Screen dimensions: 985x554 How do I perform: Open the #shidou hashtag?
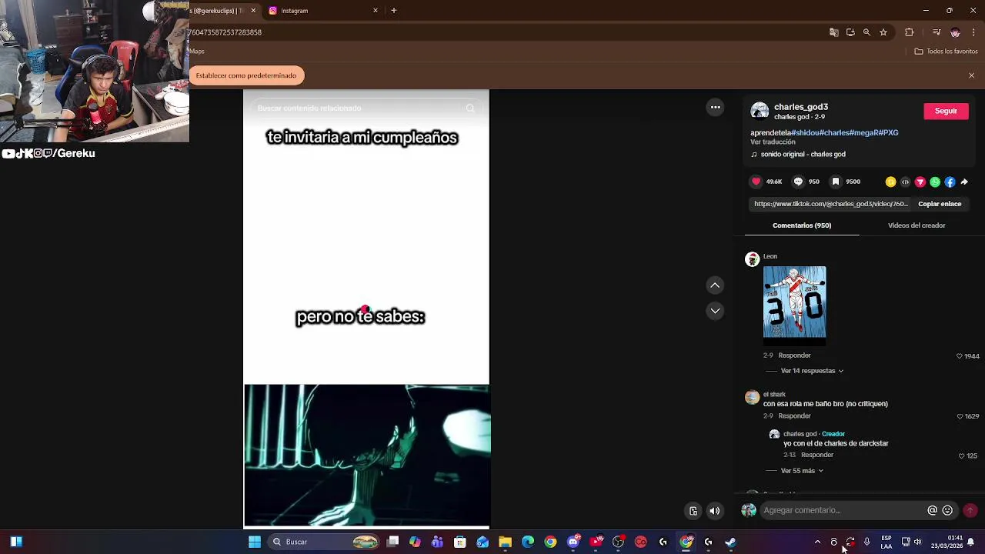pos(803,132)
